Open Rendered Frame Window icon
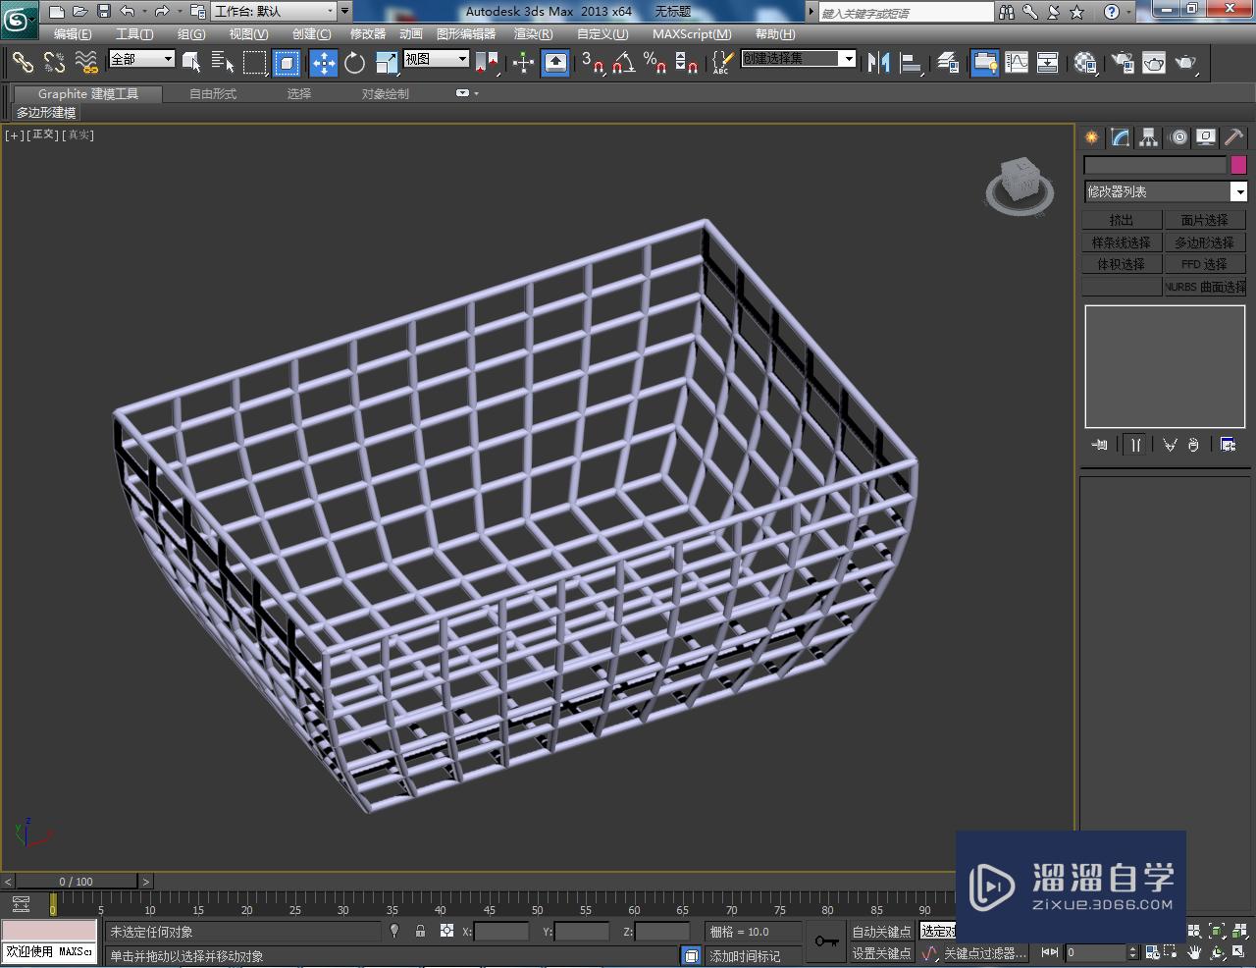This screenshot has width=1256, height=968. click(x=1154, y=63)
